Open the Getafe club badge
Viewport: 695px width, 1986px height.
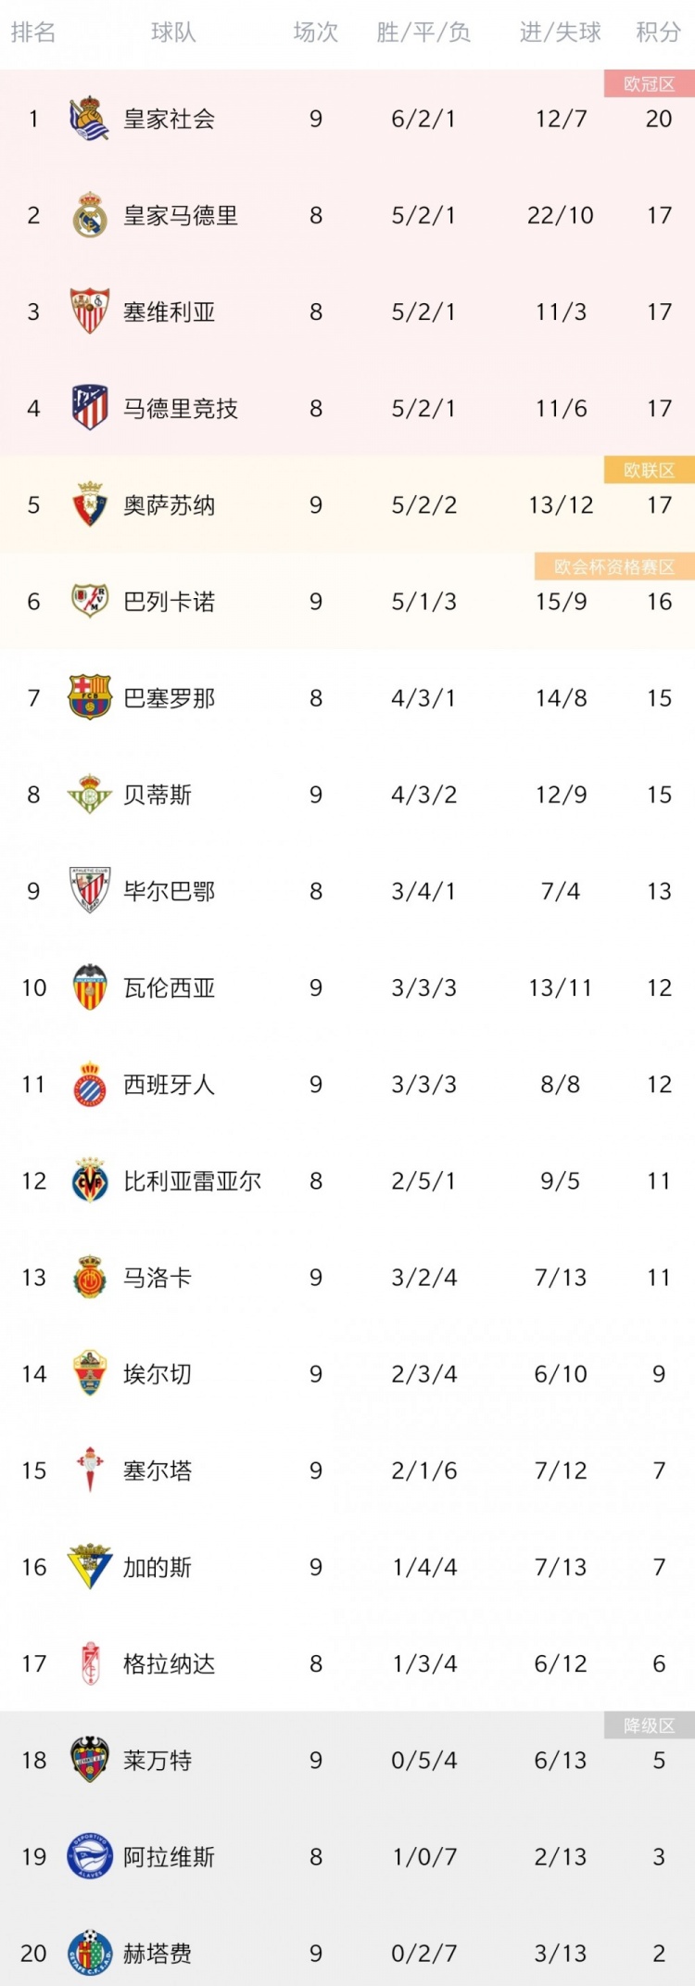point(90,1953)
